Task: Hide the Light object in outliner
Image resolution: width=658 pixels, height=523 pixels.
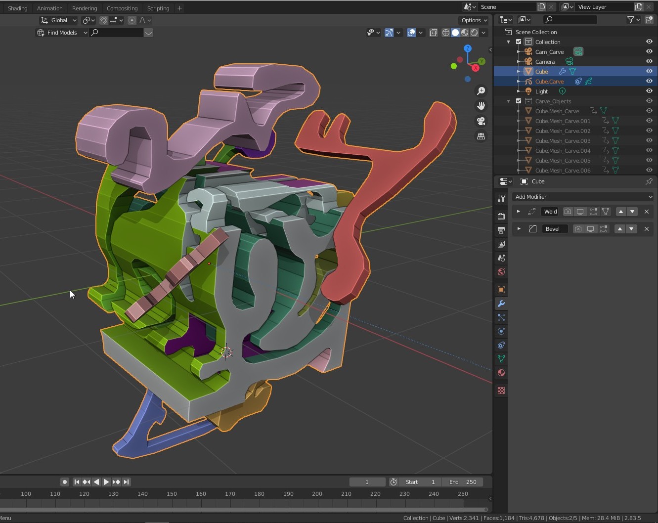Action: [649, 91]
